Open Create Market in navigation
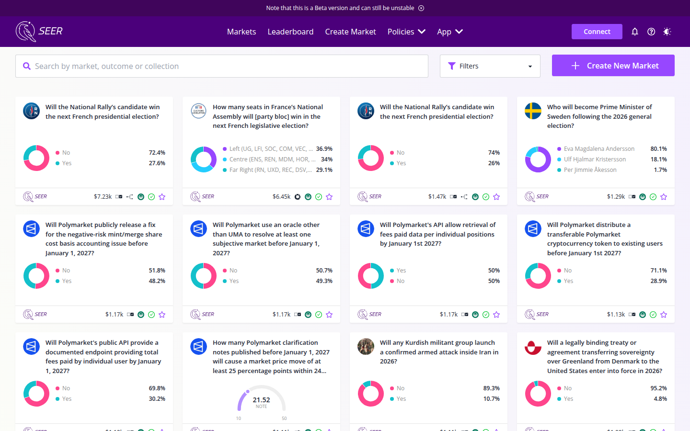Image resolution: width=690 pixels, height=431 pixels. pyautogui.click(x=350, y=32)
